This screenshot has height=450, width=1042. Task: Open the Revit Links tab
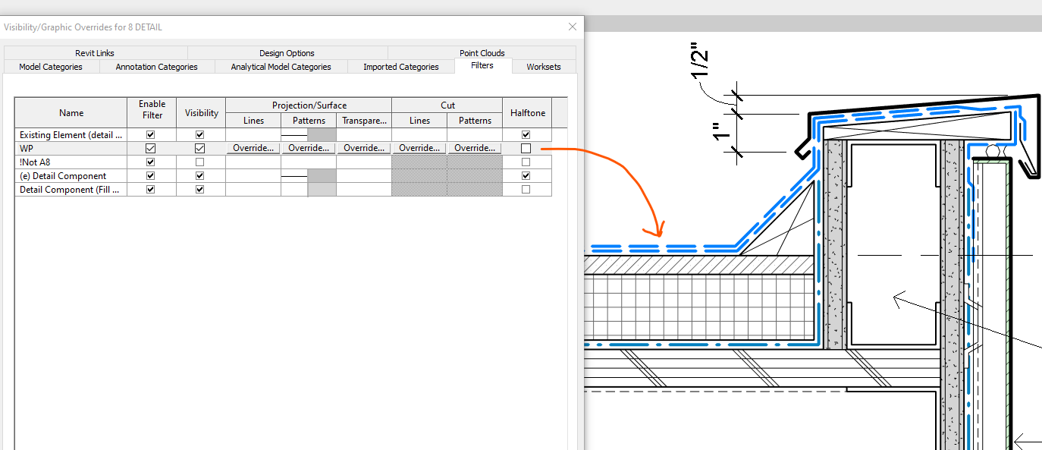point(94,53)
